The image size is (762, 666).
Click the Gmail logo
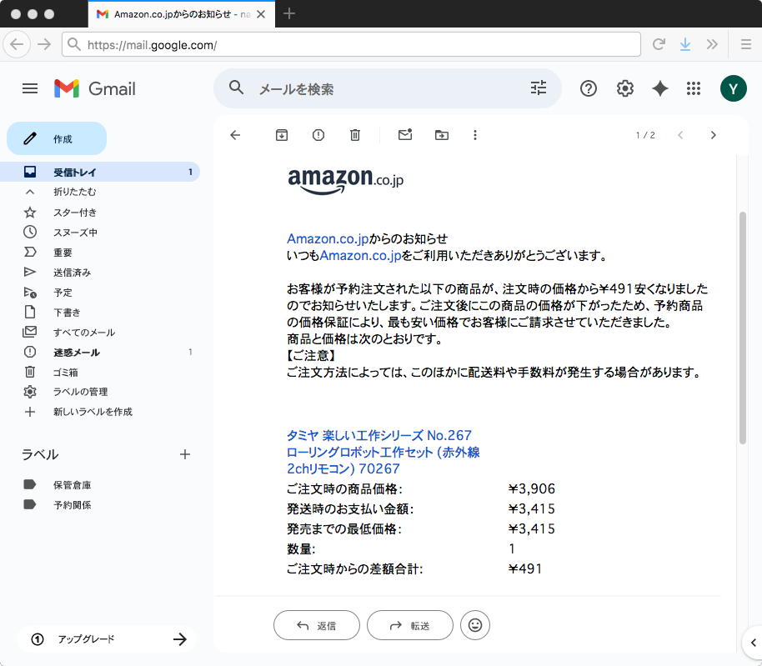[x=95, y=88]
